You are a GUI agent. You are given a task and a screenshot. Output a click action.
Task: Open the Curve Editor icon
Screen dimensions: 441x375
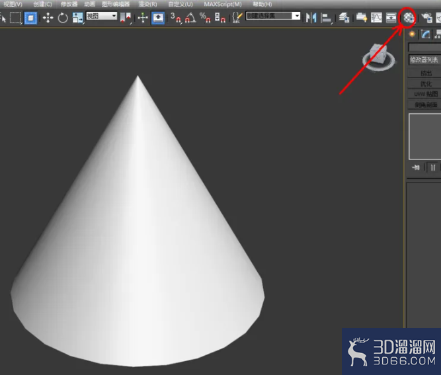(376, 18)
